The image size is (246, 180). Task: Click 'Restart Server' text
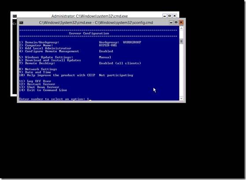(x=41, y=84)
